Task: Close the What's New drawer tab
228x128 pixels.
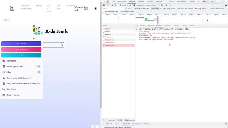Action: coord(133,124)
